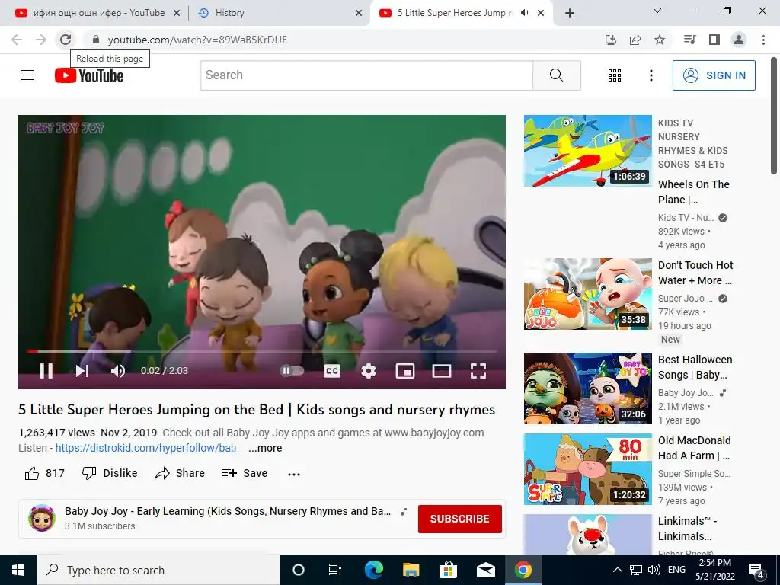Open Wheels On The Plane video thumbnail
Screen dimensions: 780x585
pyautogui.click(x=587, y=151)
